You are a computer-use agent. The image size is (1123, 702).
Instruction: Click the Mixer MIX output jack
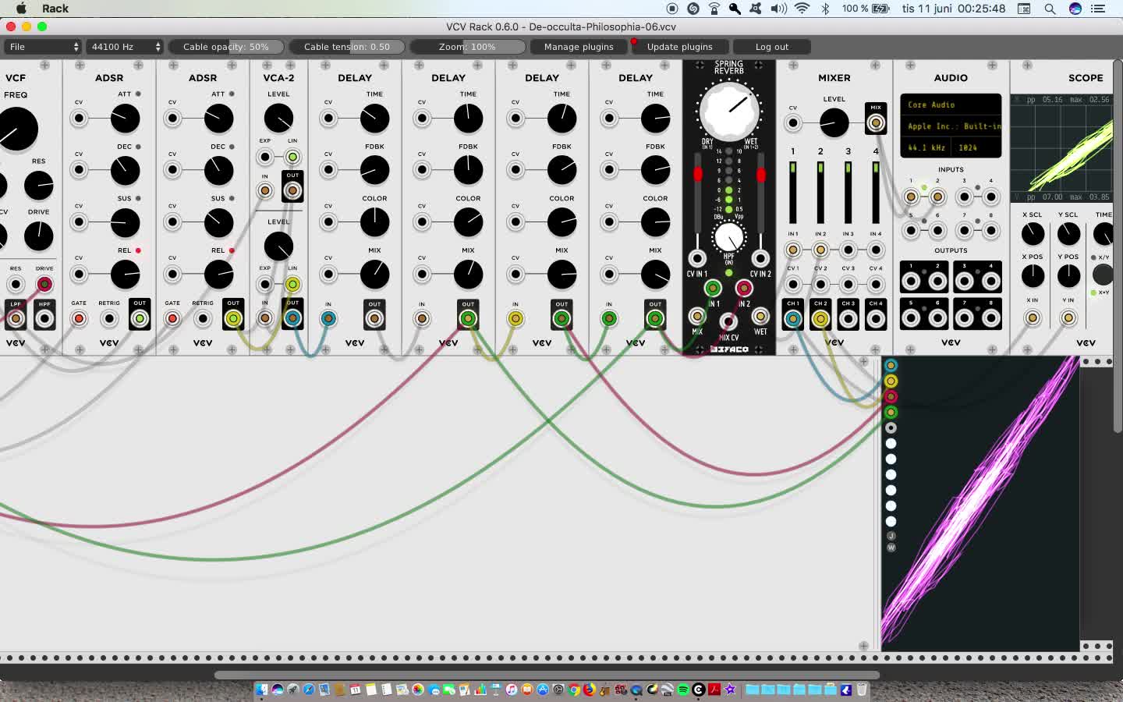pos(876,122)
